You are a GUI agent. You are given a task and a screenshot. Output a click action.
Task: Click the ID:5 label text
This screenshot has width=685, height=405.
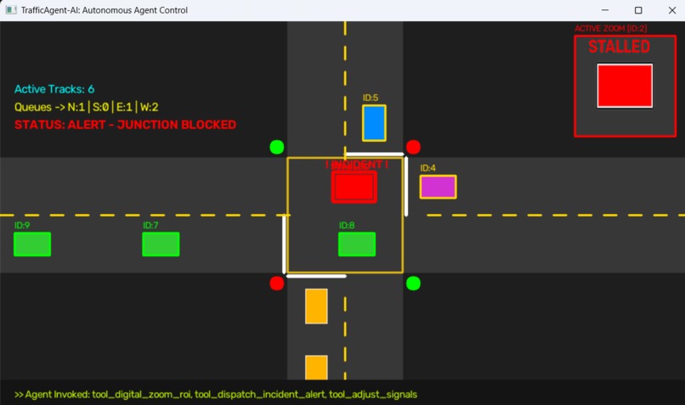(370, 98)
